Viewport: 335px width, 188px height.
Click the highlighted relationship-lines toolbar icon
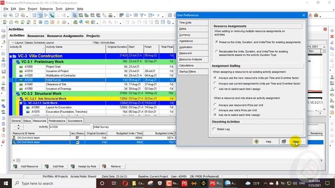[x=52, y=15]
